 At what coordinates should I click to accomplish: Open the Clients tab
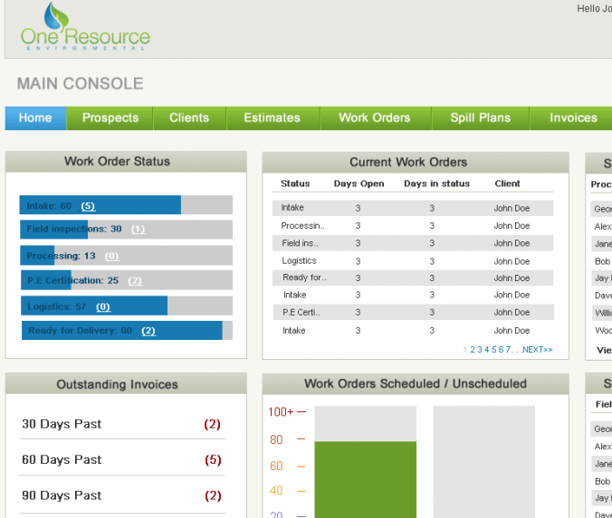[x=189, y=118]
